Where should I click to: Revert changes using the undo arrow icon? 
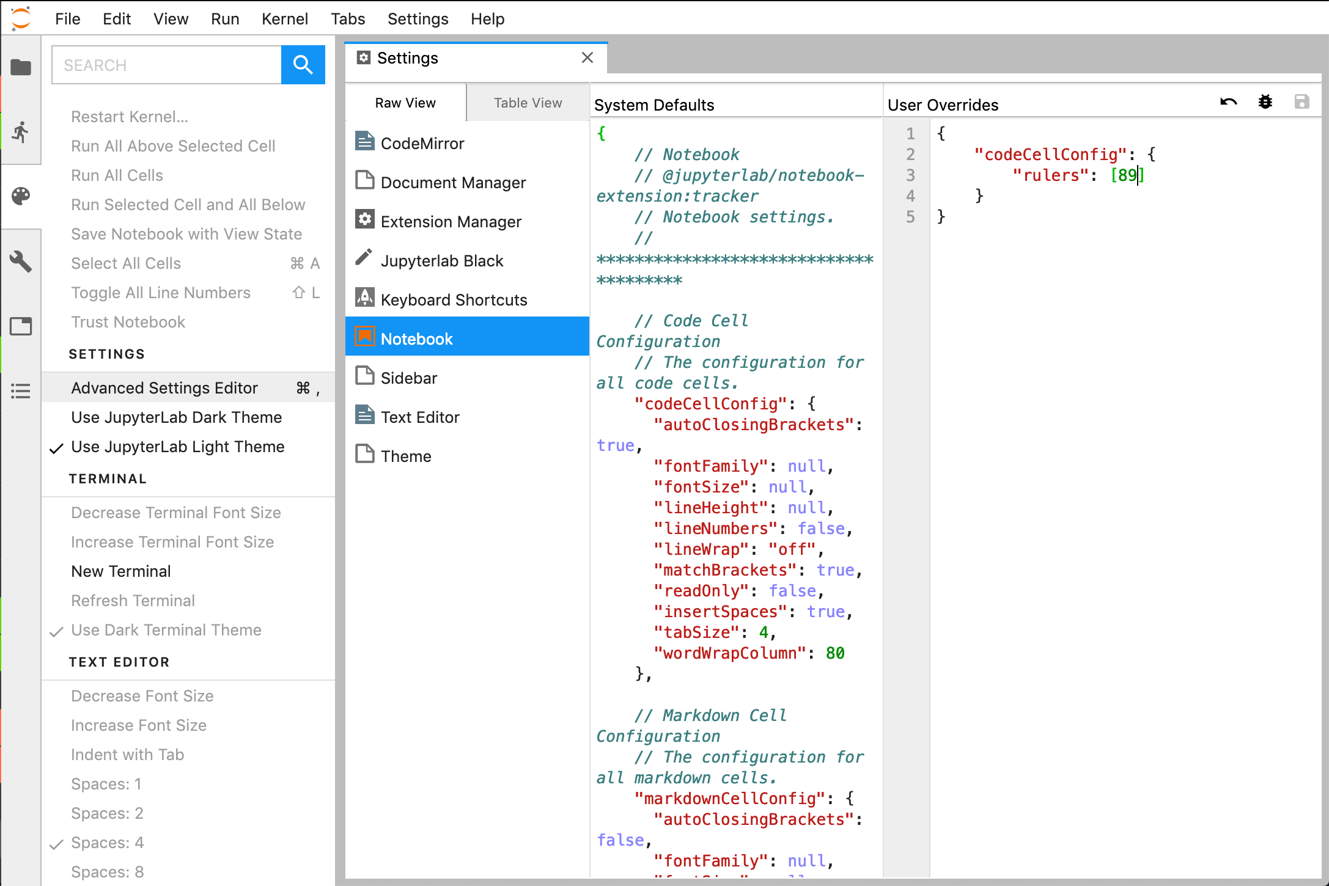pos(1228,102)
